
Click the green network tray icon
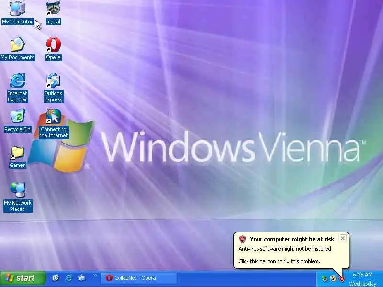[325, 278]
